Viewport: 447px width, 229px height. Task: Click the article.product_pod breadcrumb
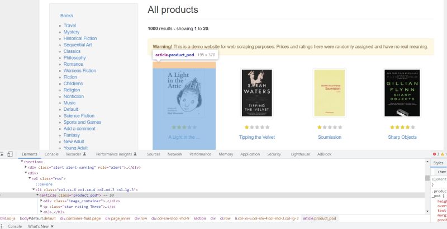319,218
